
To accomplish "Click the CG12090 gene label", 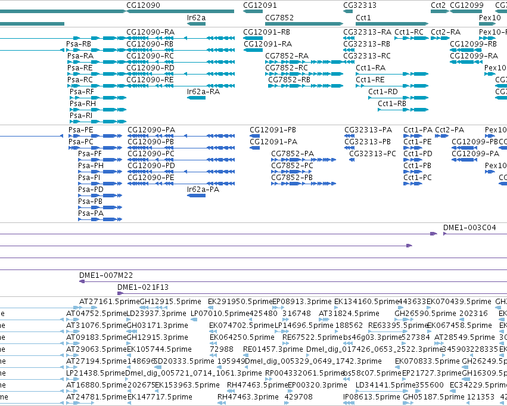I will point(143,5).
